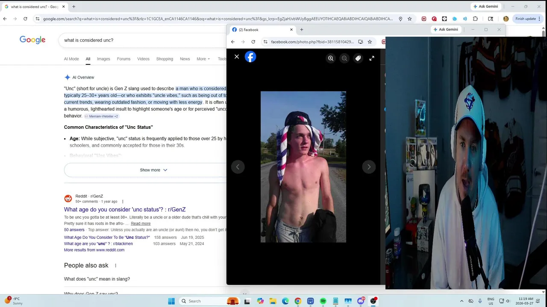Open the 50 answers link
Image resolution: width=547 pixels, height=307 pixels.
click(x=74, y=230)
